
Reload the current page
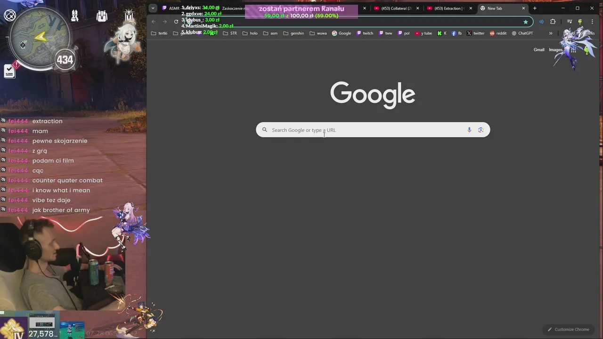point(176,21)
